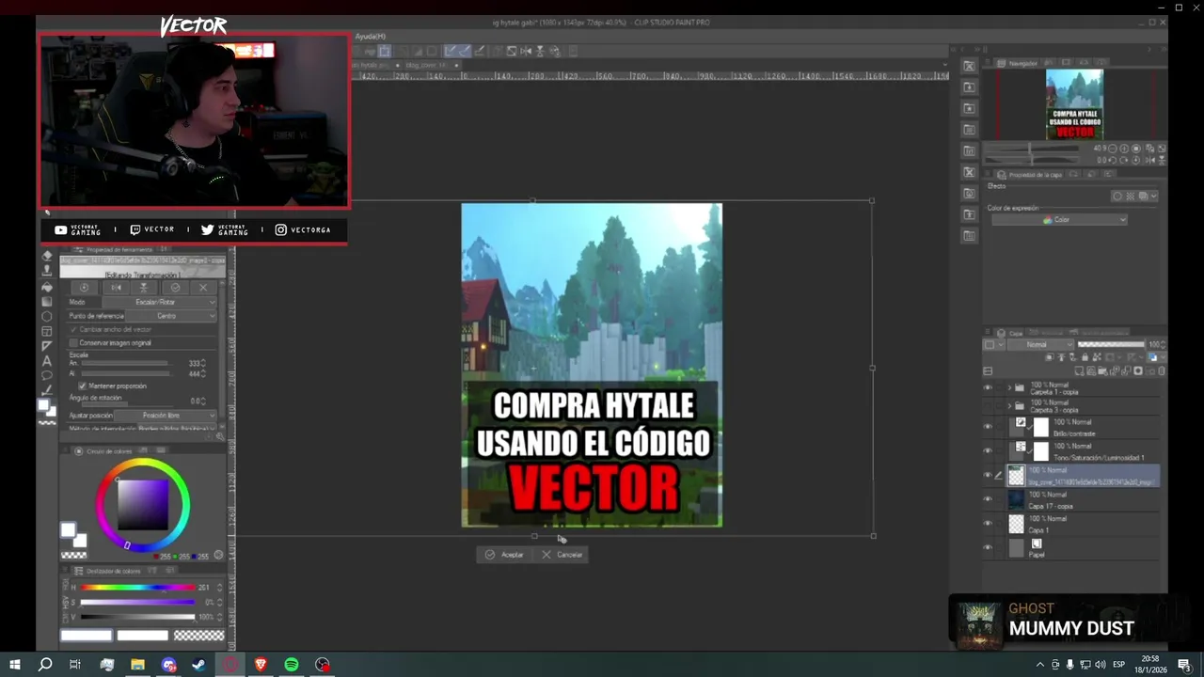Screen dimensions: 1204x677
Task: Open Ajustar posición dropdown
Action: point(166,416)
